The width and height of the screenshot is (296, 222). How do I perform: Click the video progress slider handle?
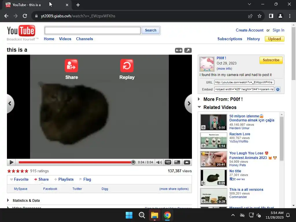tap(133, 162)
